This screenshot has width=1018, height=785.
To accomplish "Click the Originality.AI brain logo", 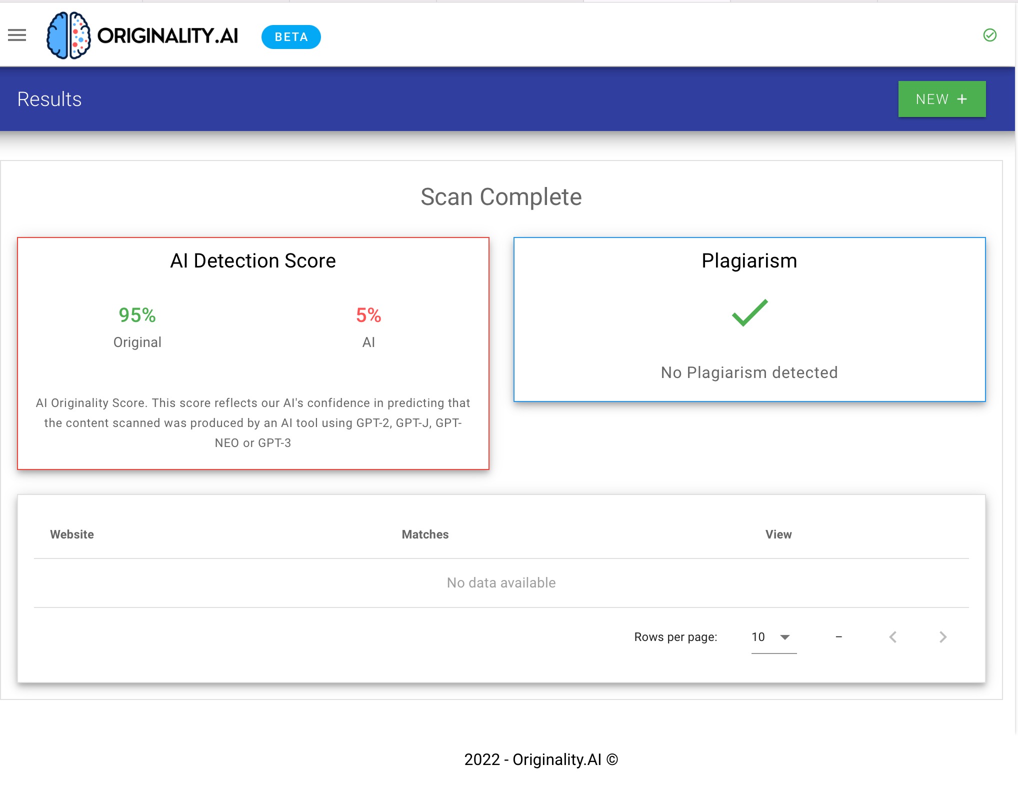I will tap(68, 35).
